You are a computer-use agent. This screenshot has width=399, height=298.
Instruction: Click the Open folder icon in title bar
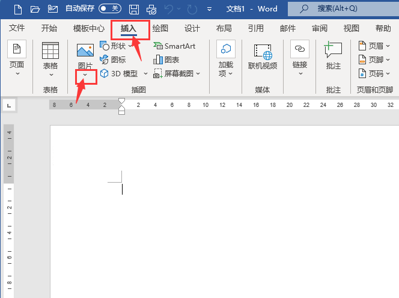pyautogui.click(x=35, y=10)
